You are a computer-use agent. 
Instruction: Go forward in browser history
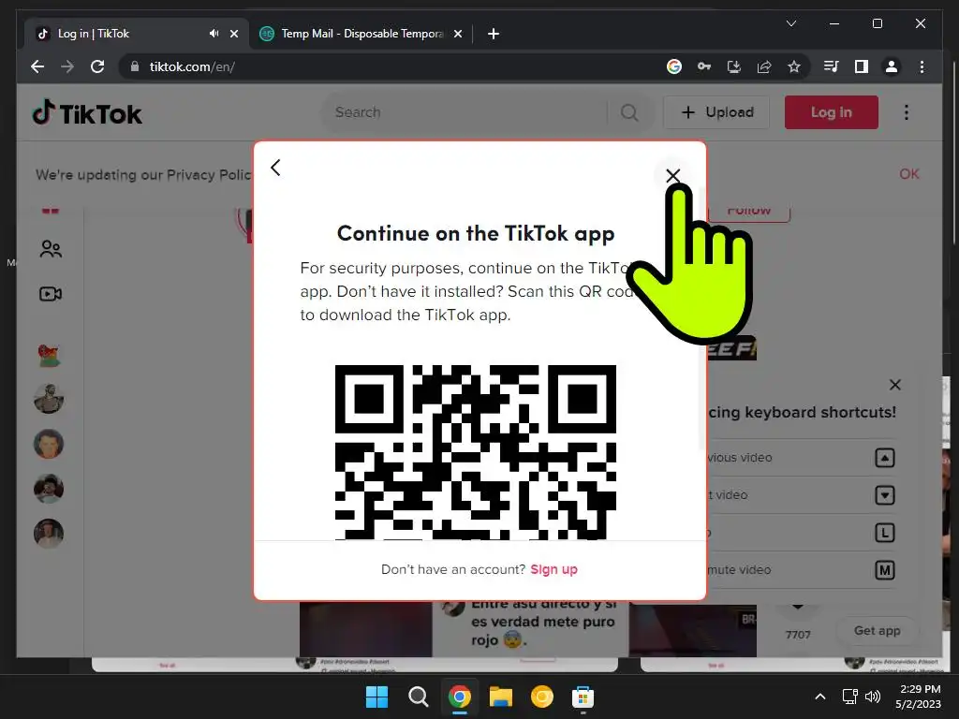pos(67,66)
